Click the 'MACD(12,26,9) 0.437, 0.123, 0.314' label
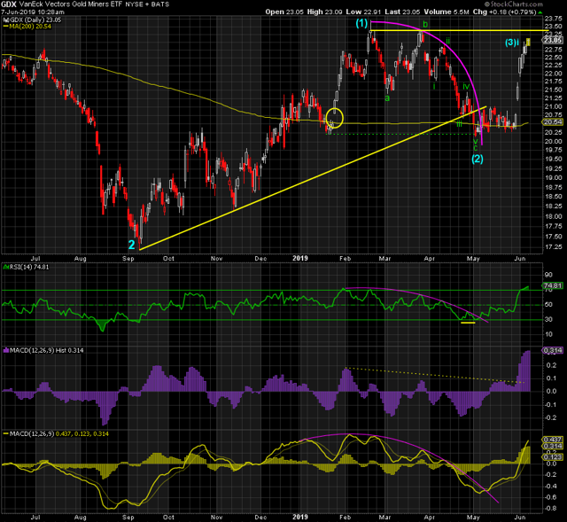The height and width of the screenshot is (522, 567). 56,433
